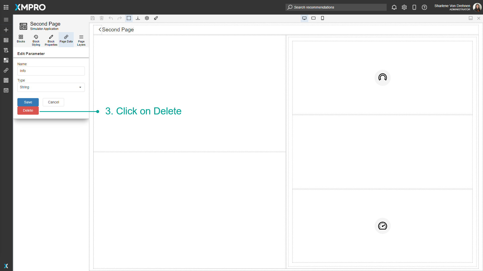The image size is (483, 271).
Task: Save the edited parameter
Action: (x=28, y=102)
